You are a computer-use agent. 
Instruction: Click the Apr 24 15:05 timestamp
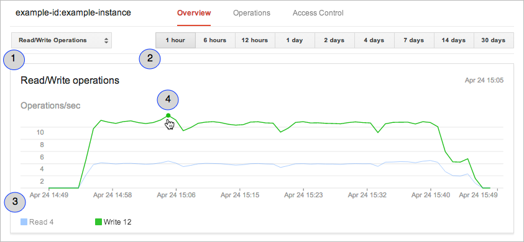pyautogui.click(x=484, y=81)
